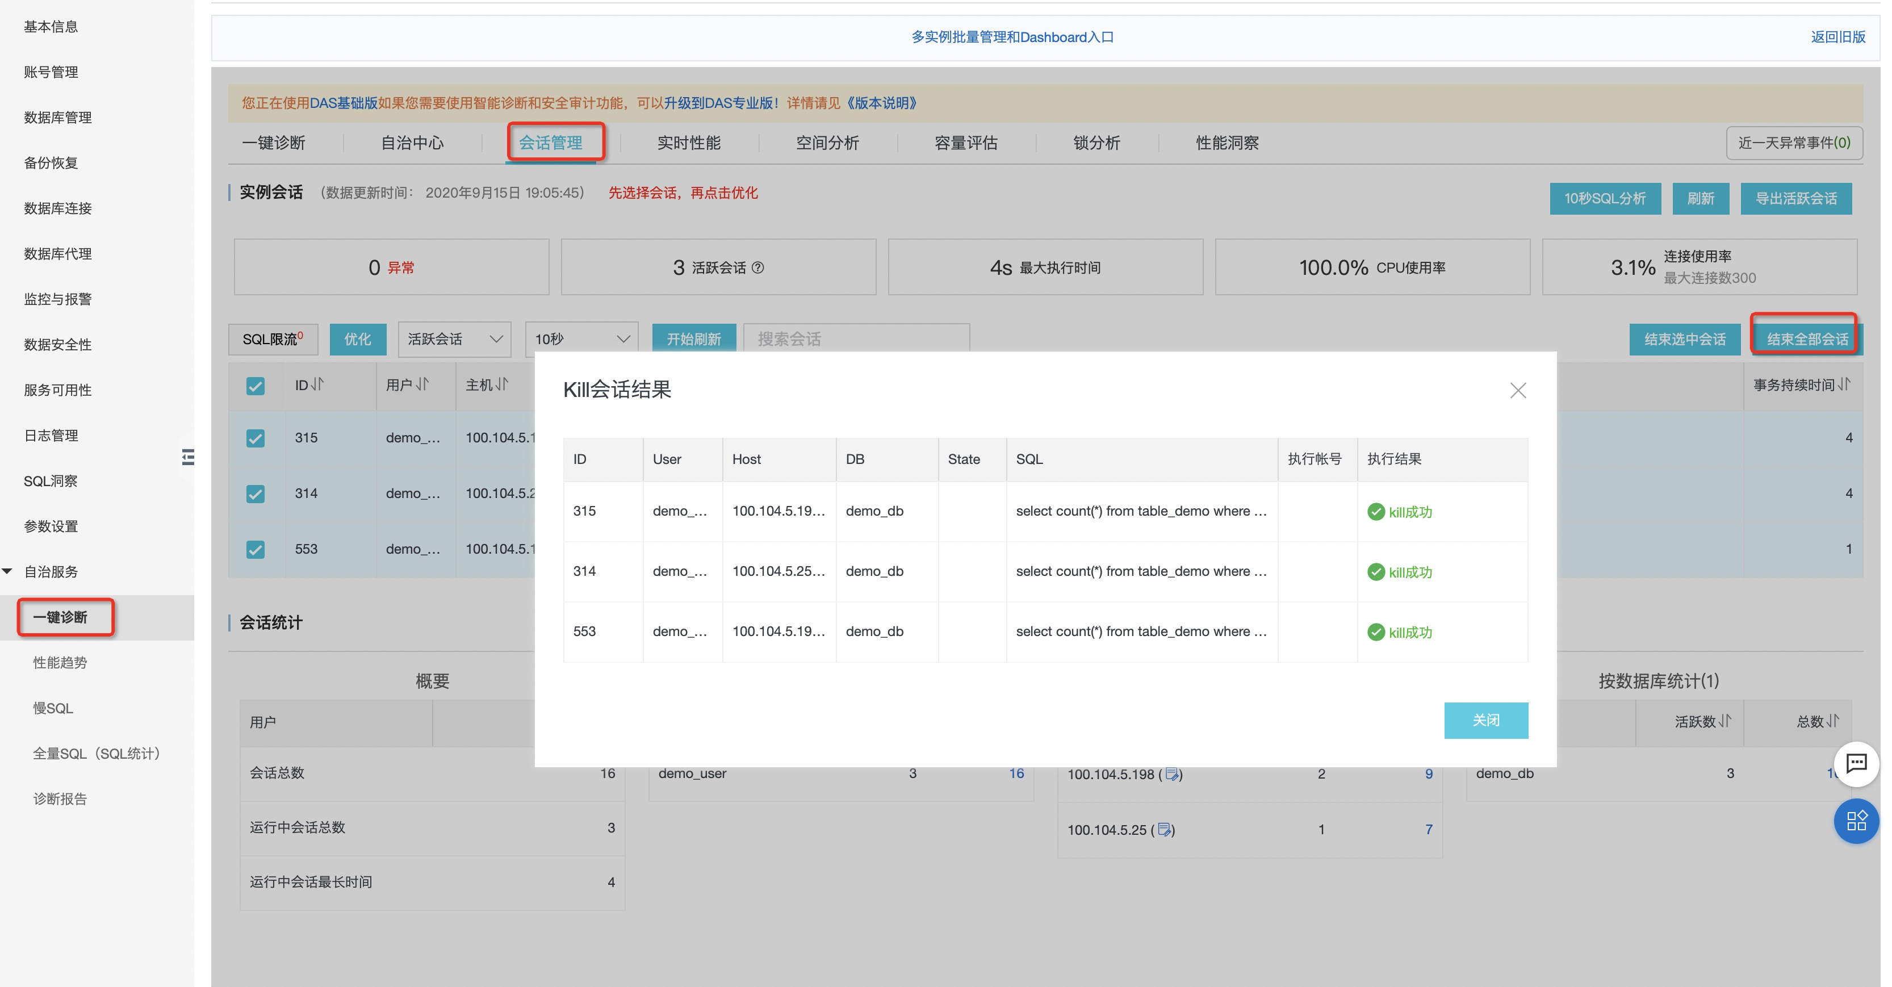This screenshot has width=1892, height=987.
Task: Select 性能趋势 in sidebar
Action: (60, 662)
